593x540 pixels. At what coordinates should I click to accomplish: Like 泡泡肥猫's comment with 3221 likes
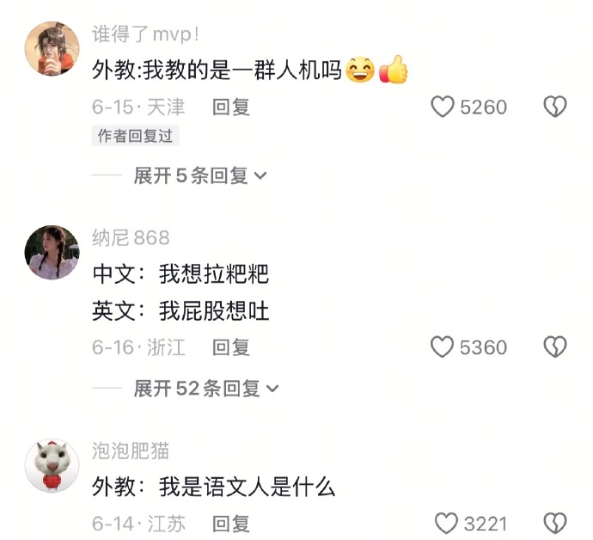click(446, 524)
